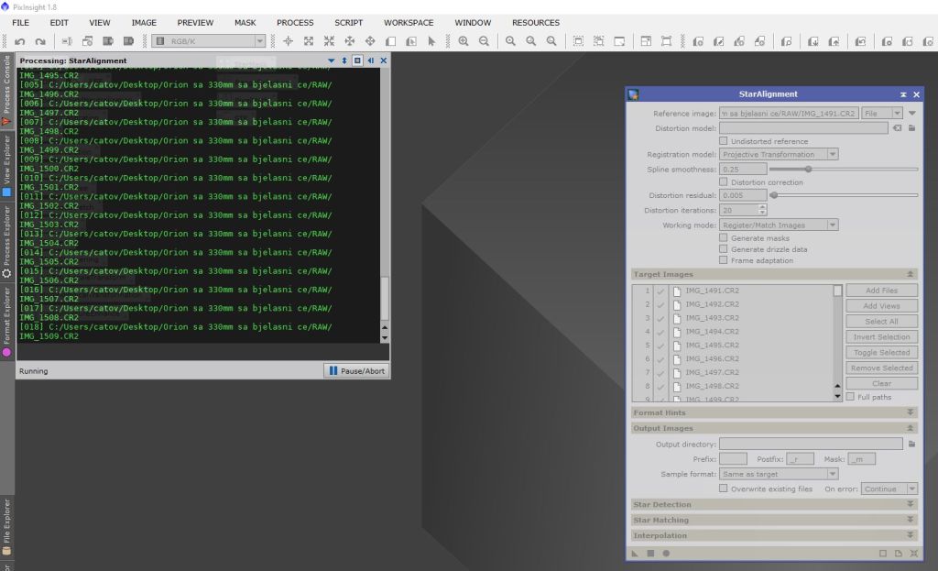Click the Apply Global circle icon in StarAlignment
The height and width of the screenshot is (571, 938).
click(x=666, y=554)
